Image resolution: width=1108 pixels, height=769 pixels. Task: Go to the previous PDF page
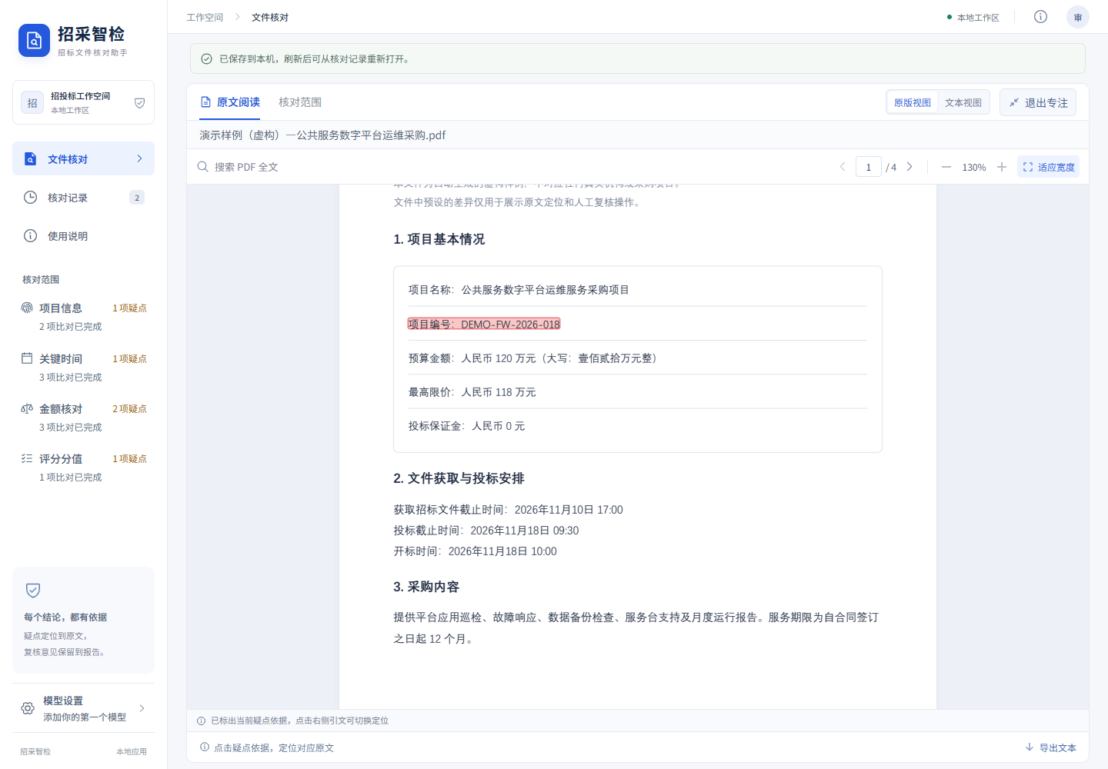pos(843,167)
